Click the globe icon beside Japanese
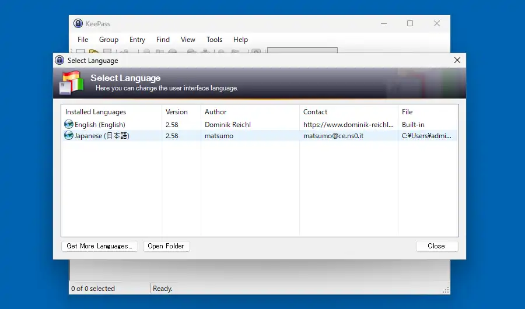The height and width of the screenshot is (309, 525). click(x=69, y=136)
